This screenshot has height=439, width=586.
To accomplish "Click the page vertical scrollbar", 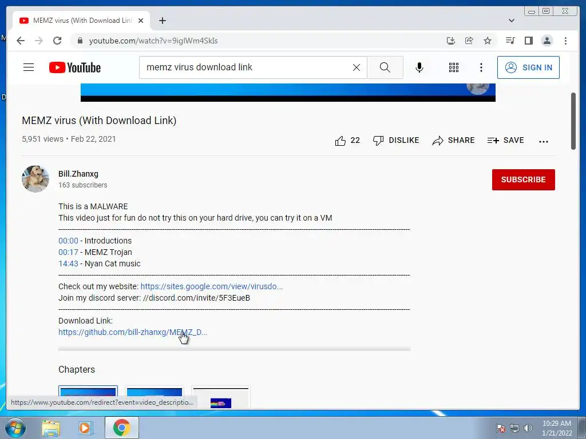I will pos(573,121).
